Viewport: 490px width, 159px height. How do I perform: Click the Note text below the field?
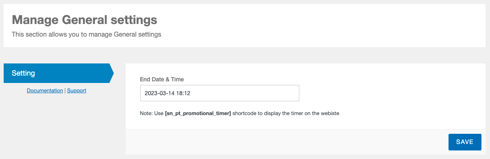tap(240, 113)
